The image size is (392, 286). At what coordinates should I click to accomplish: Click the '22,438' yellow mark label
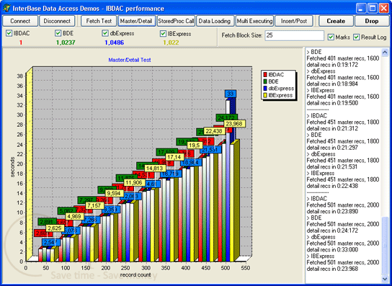click(x=215, y=131)
